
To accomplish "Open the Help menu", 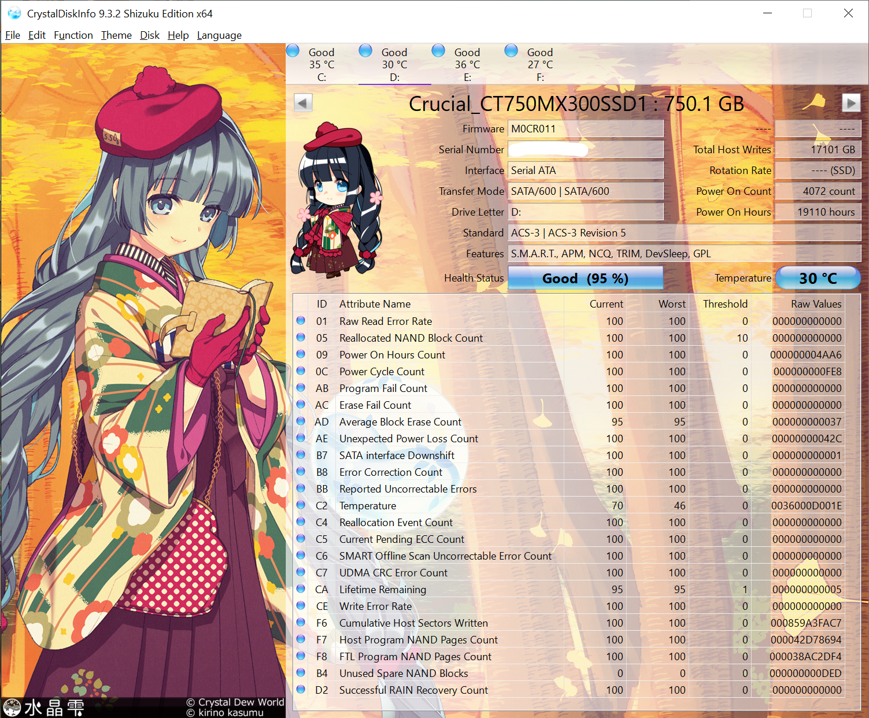I will tap(178, 35).
